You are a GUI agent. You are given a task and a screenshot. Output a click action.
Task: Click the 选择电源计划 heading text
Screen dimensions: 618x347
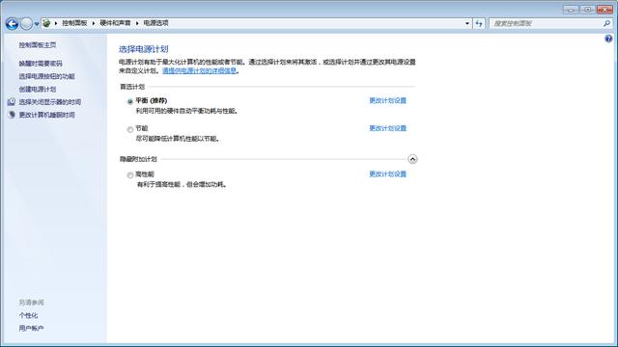pos(144,49)
